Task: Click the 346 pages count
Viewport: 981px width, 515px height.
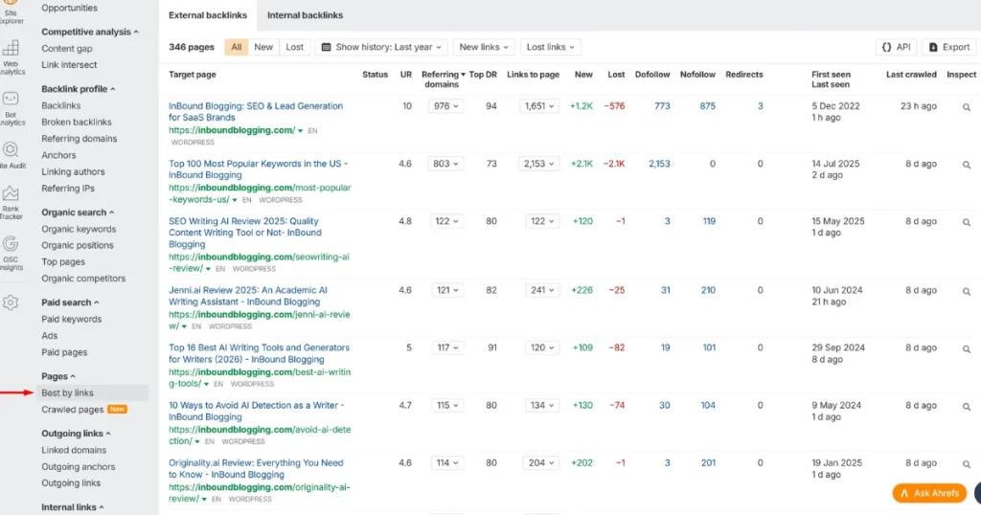Action: point(192,47)
